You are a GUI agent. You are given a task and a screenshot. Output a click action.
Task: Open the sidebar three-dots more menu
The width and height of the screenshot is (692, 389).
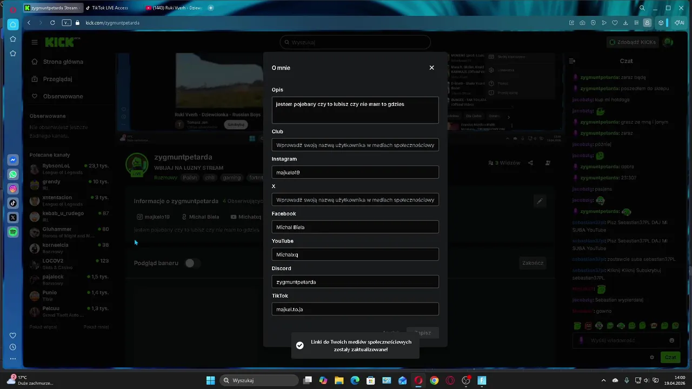(x=13, y=358)
